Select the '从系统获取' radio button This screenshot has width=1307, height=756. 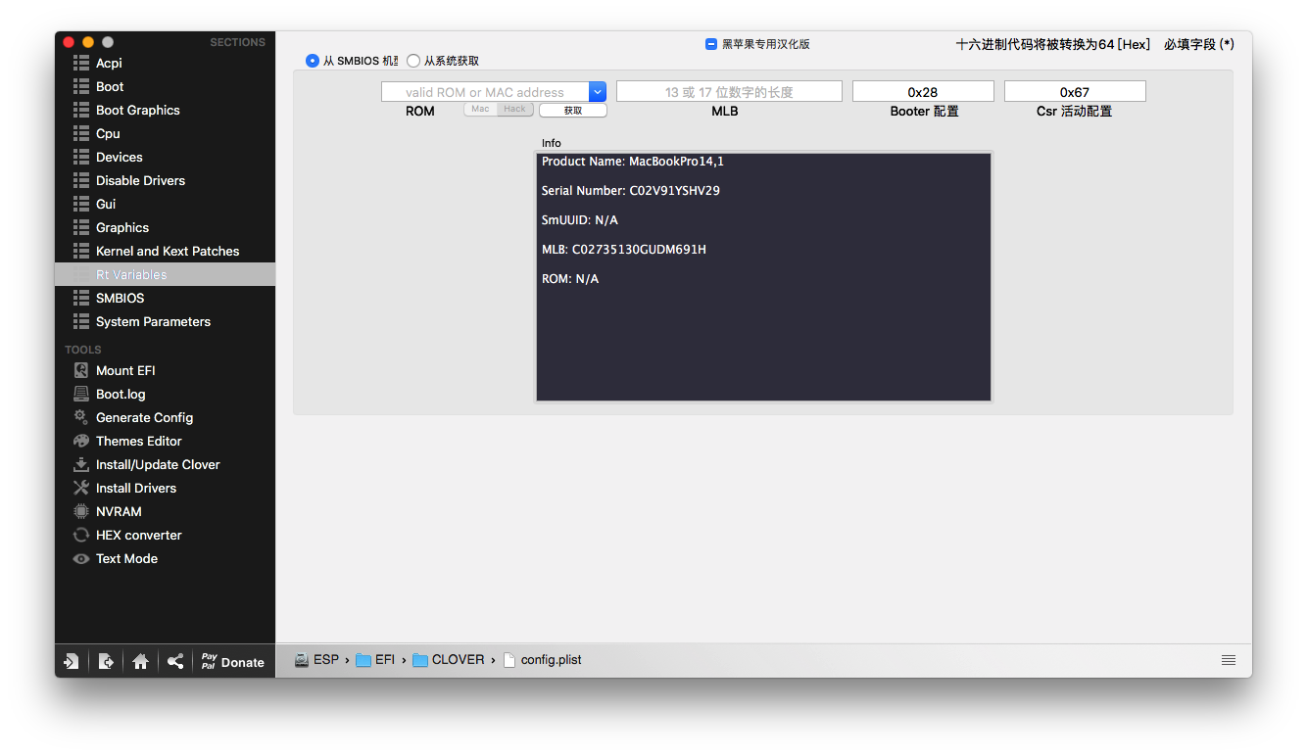[x=413, y=61]
